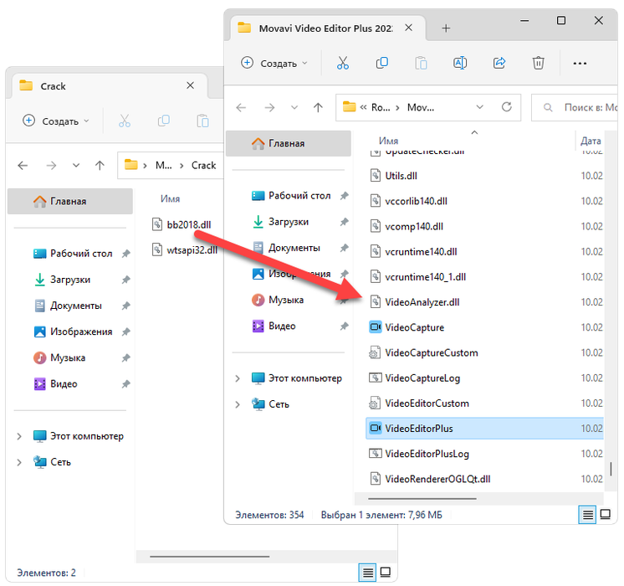This screenshot has width=624, height=586.
Task: Click Paste icon in Crack window toolbar
Action: (202, 121)
